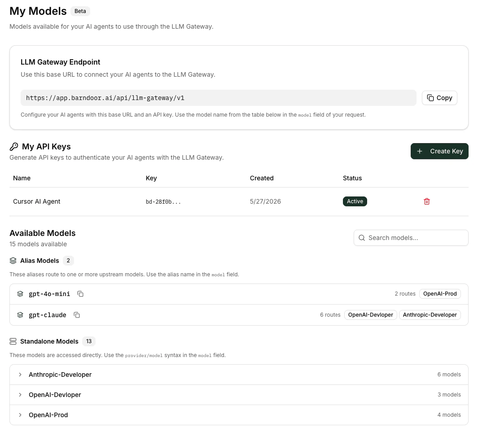This screenshot has height=436, width=478.
Task: Select the gpt-claude alias name
Action: click(x=48, y=315)
